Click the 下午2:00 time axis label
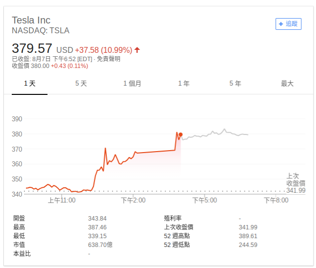The height and width of the screenshot is (268, 316). (x=133, y=201)
